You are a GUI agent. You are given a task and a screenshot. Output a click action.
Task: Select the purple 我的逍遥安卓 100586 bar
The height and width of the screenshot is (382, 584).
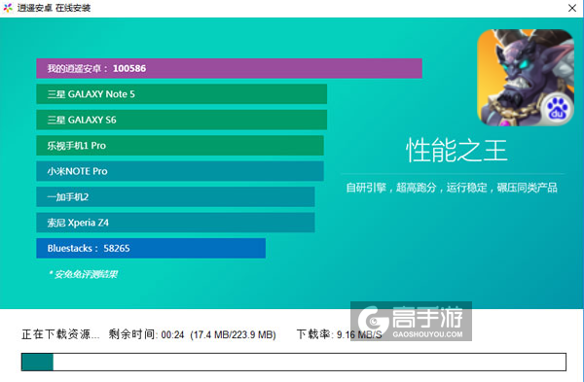229,68
